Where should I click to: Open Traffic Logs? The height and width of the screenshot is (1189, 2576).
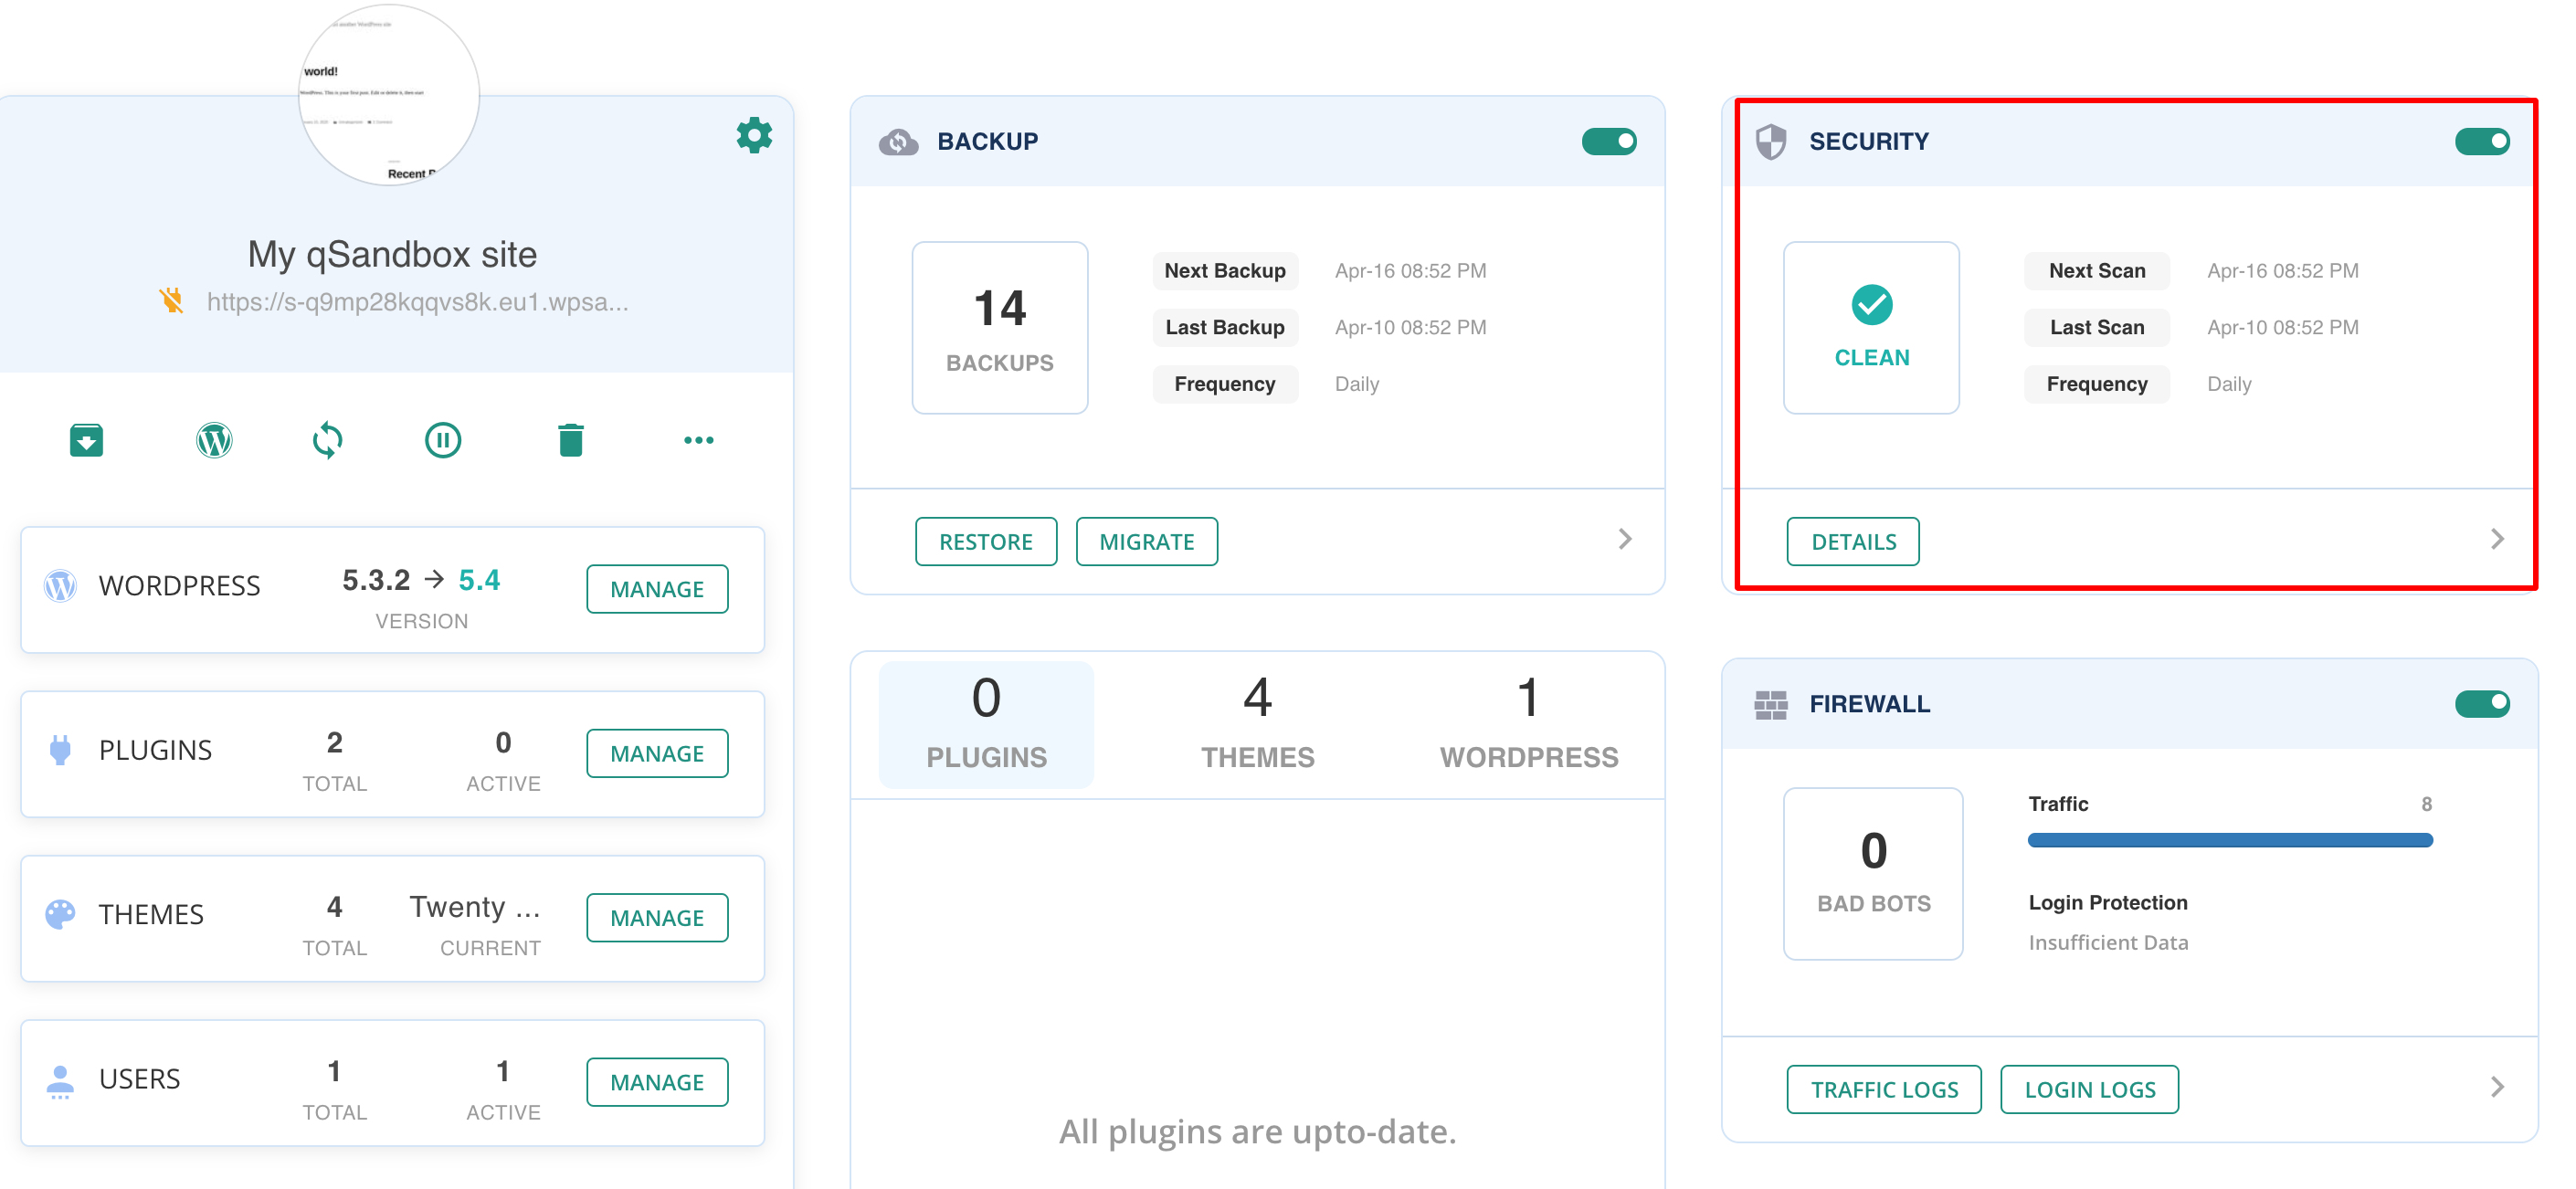tap(1883, 1090)
